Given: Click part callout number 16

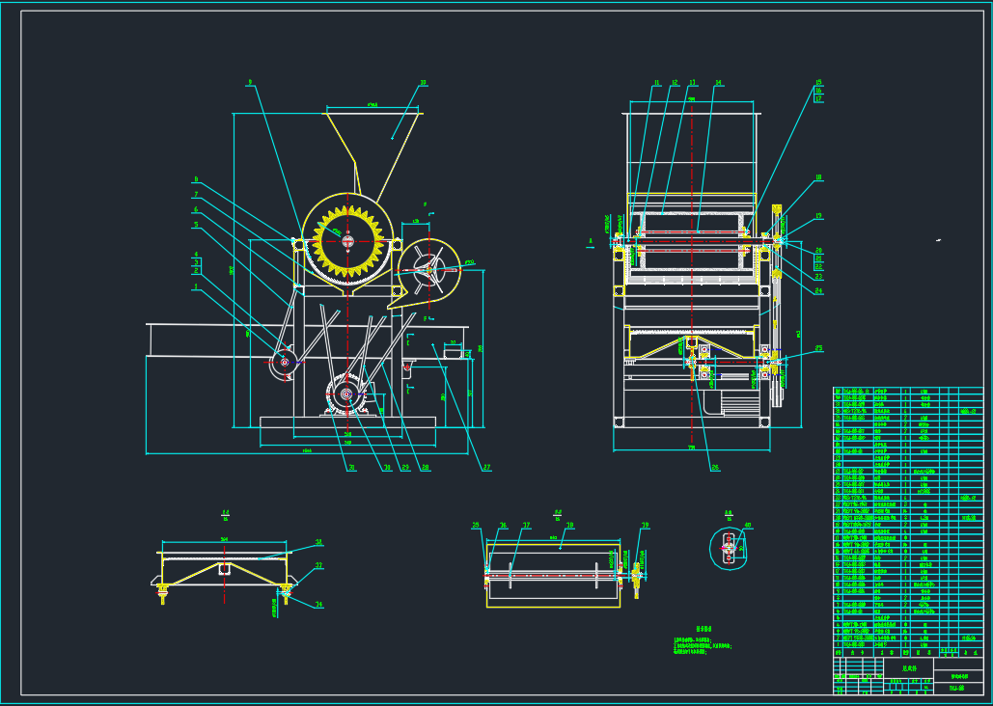Looking at the screenshot, I should (819, 91).
